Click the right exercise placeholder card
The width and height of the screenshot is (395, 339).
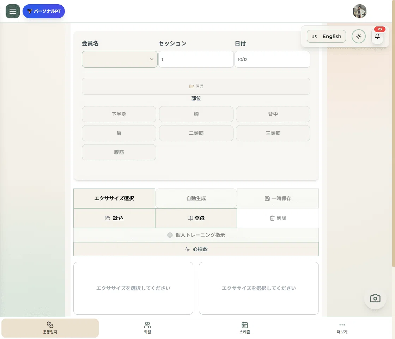pos(259,288)
